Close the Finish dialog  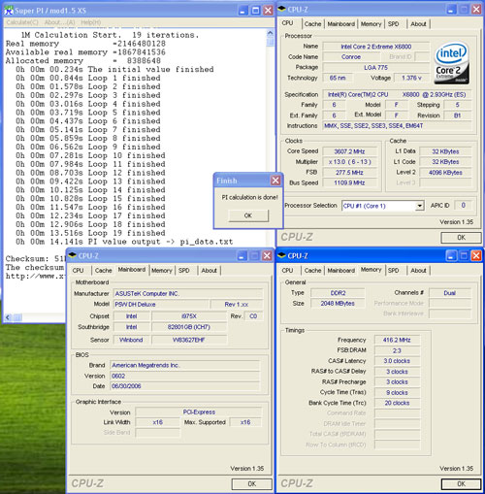pyautogui.click(x=275, y=181)
